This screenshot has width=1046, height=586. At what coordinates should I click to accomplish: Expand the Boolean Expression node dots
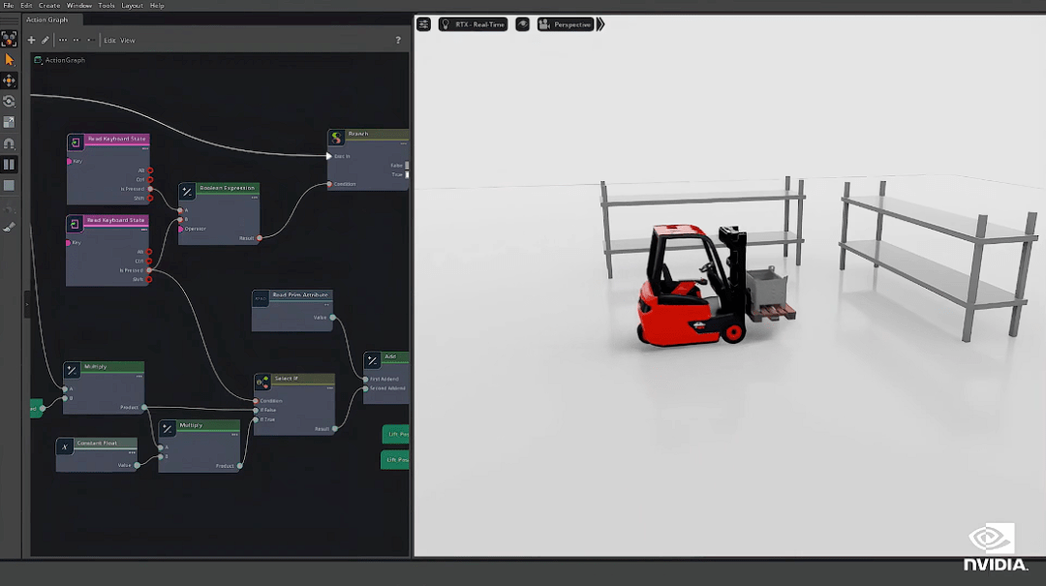pos(255,198)
